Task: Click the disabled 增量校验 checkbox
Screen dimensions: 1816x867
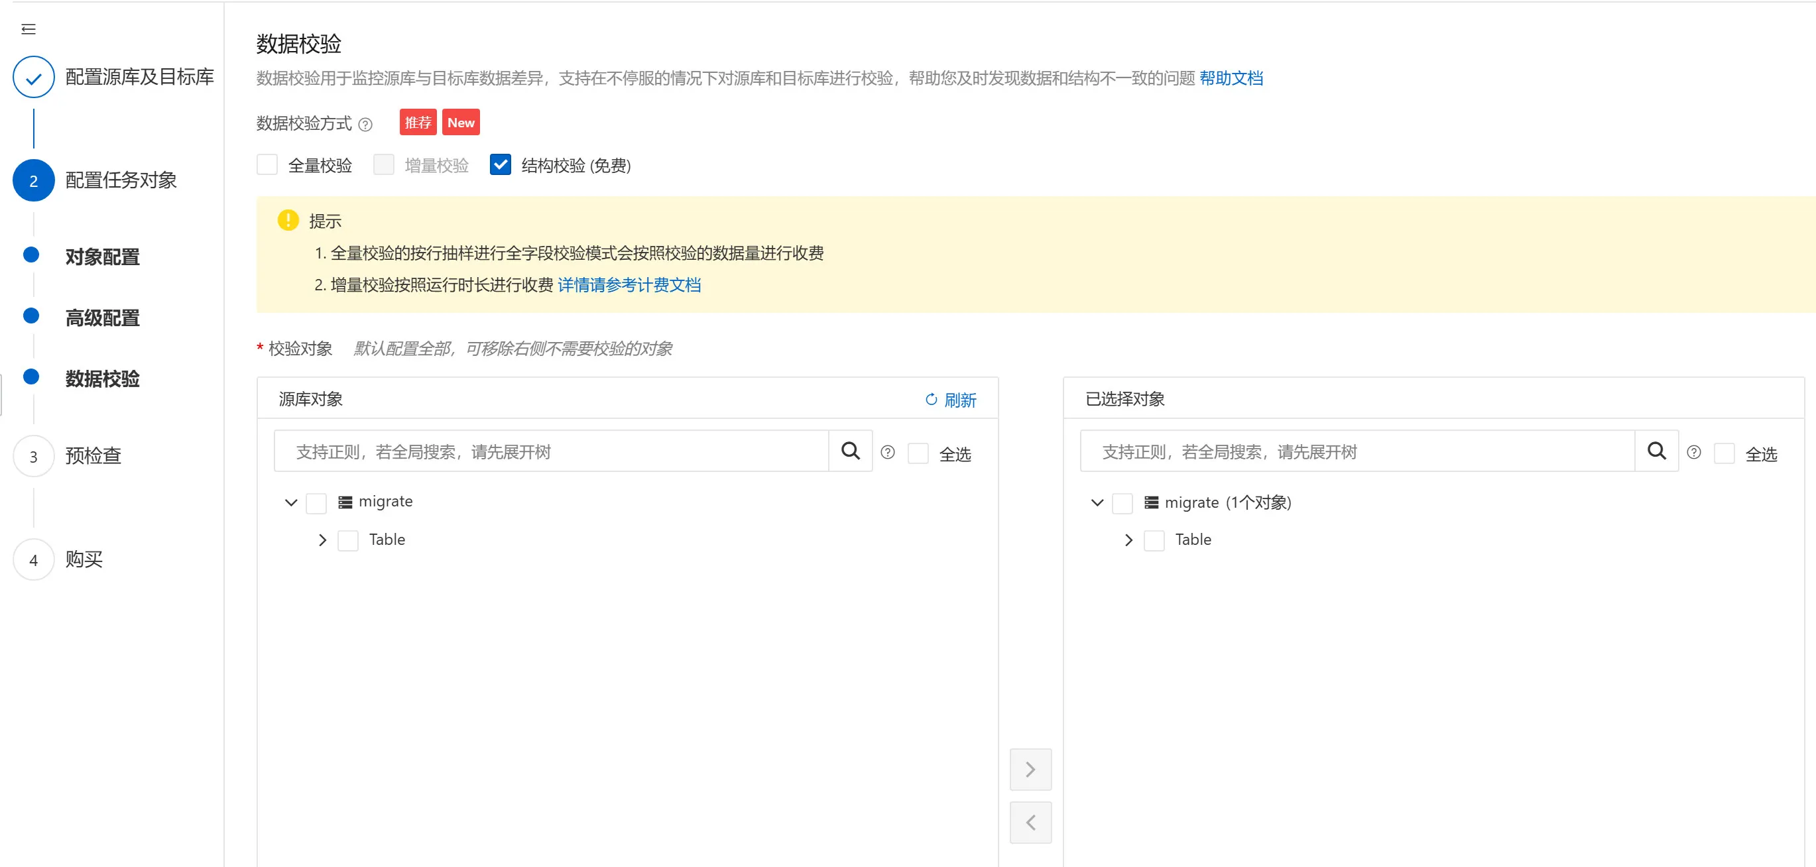Action: pyautogui.click(x=383, y=165)
